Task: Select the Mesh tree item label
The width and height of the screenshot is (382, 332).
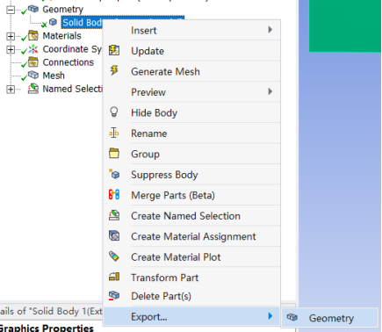Action: (x=54, y=76)
